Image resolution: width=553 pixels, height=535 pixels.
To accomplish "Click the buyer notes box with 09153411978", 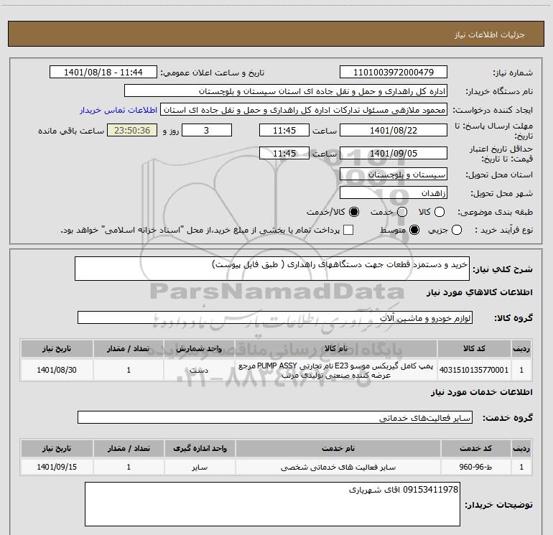I will pos(272,504).
